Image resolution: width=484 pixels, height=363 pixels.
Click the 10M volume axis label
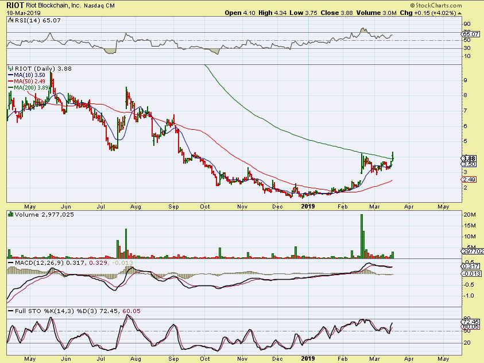470,237
